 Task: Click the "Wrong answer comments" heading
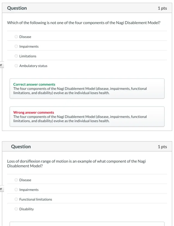pyautogui.click(x=34, y=112)
